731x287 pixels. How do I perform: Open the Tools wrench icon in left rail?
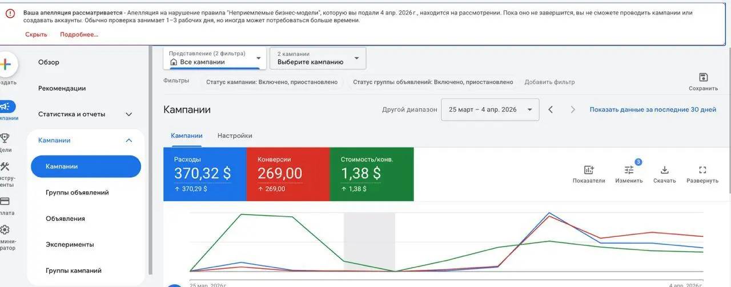coord(5,167)
